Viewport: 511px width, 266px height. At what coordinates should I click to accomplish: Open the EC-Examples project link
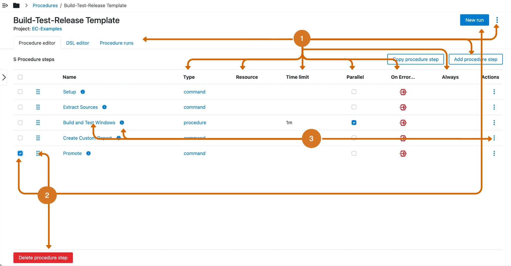47,29
